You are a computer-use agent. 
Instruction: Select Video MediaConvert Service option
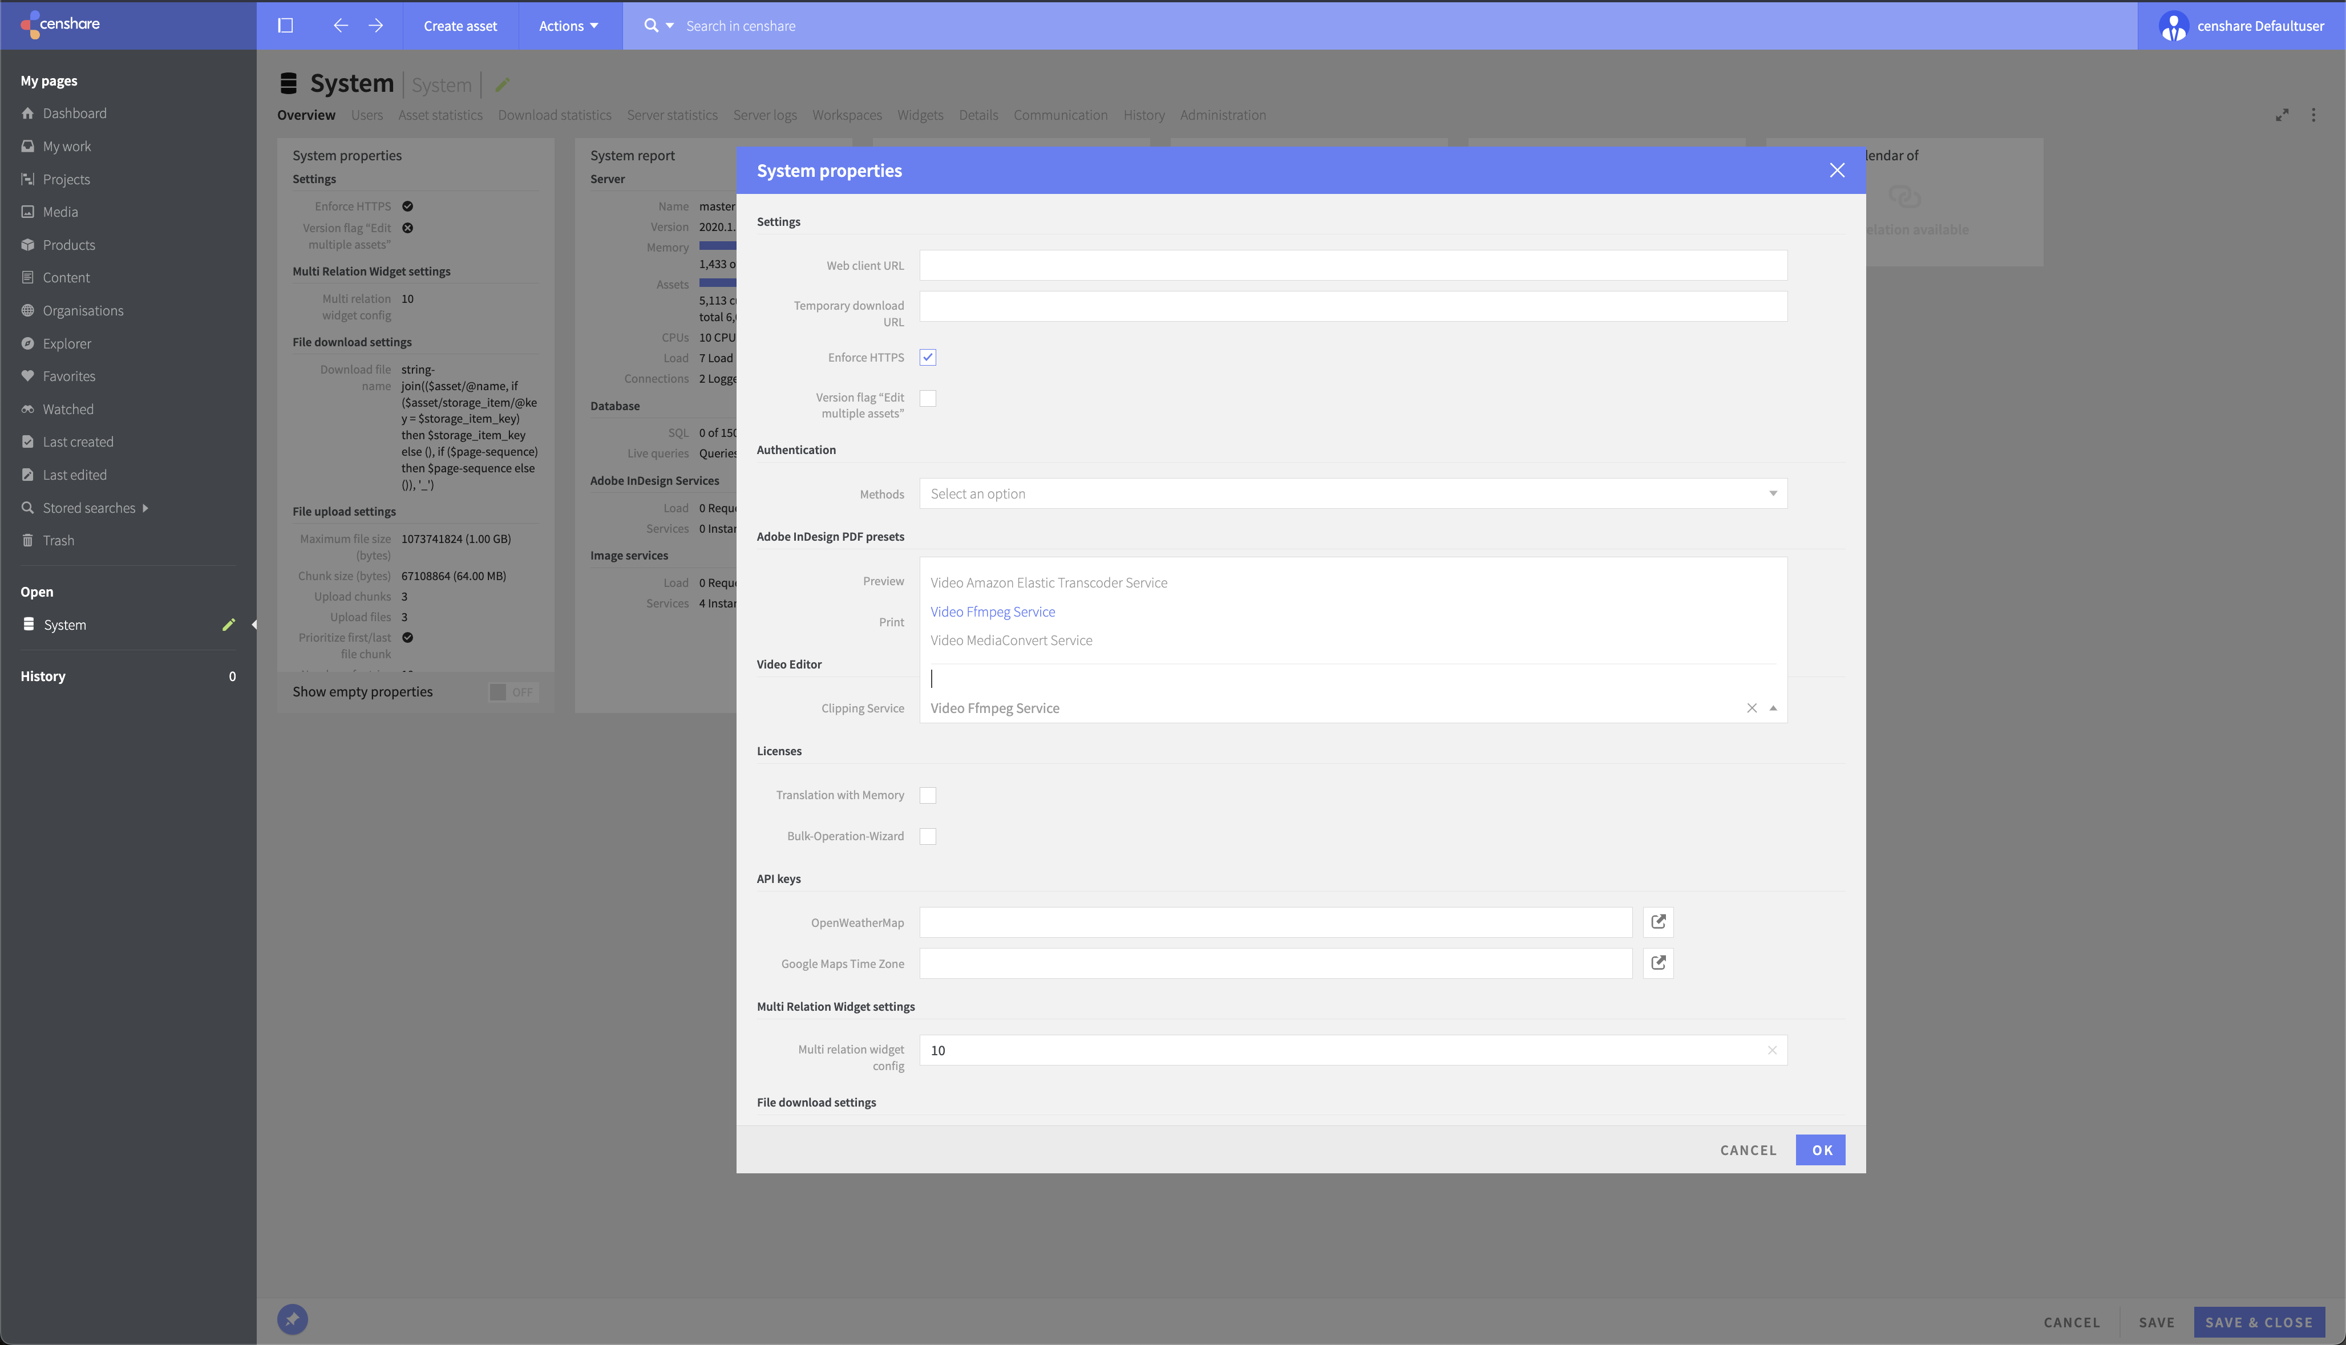click(x=1011, y=640)
